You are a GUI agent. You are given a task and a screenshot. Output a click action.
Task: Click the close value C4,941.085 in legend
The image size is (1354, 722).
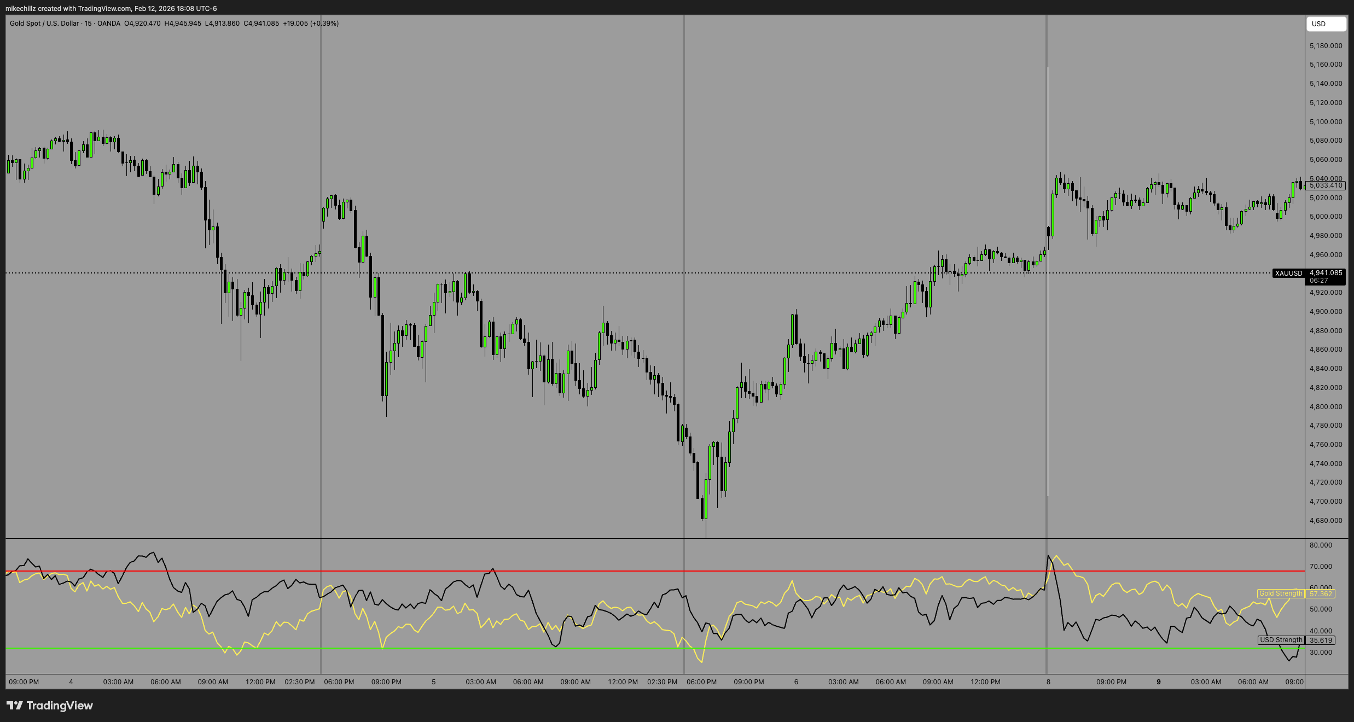(x=261, y=24)
